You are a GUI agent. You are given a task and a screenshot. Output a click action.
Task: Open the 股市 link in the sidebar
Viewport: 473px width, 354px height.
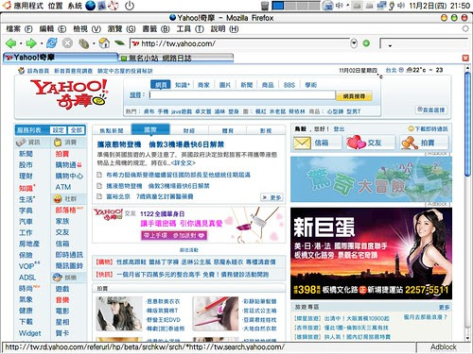pyautogui.click(x=26, y=164)
